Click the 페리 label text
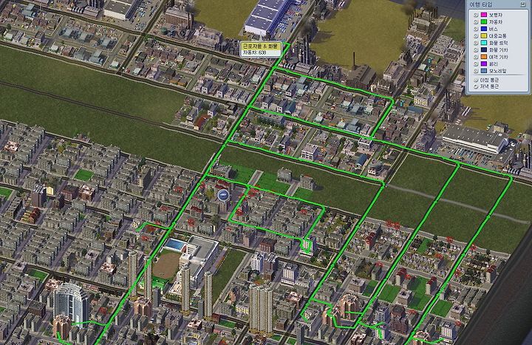The width and height of the screenshot is (532, 345). pos(494,64)
